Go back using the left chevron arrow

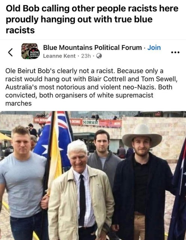click(10, 52)
